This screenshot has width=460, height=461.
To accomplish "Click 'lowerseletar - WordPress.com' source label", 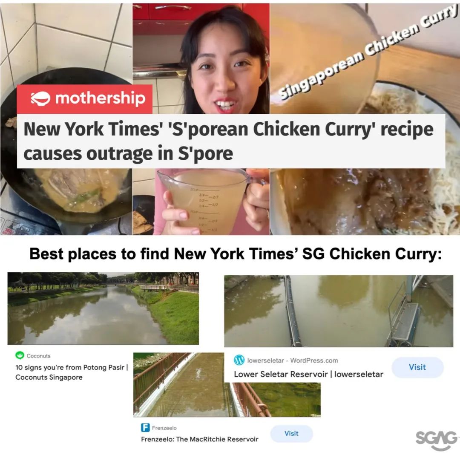I will click(293, 360).
